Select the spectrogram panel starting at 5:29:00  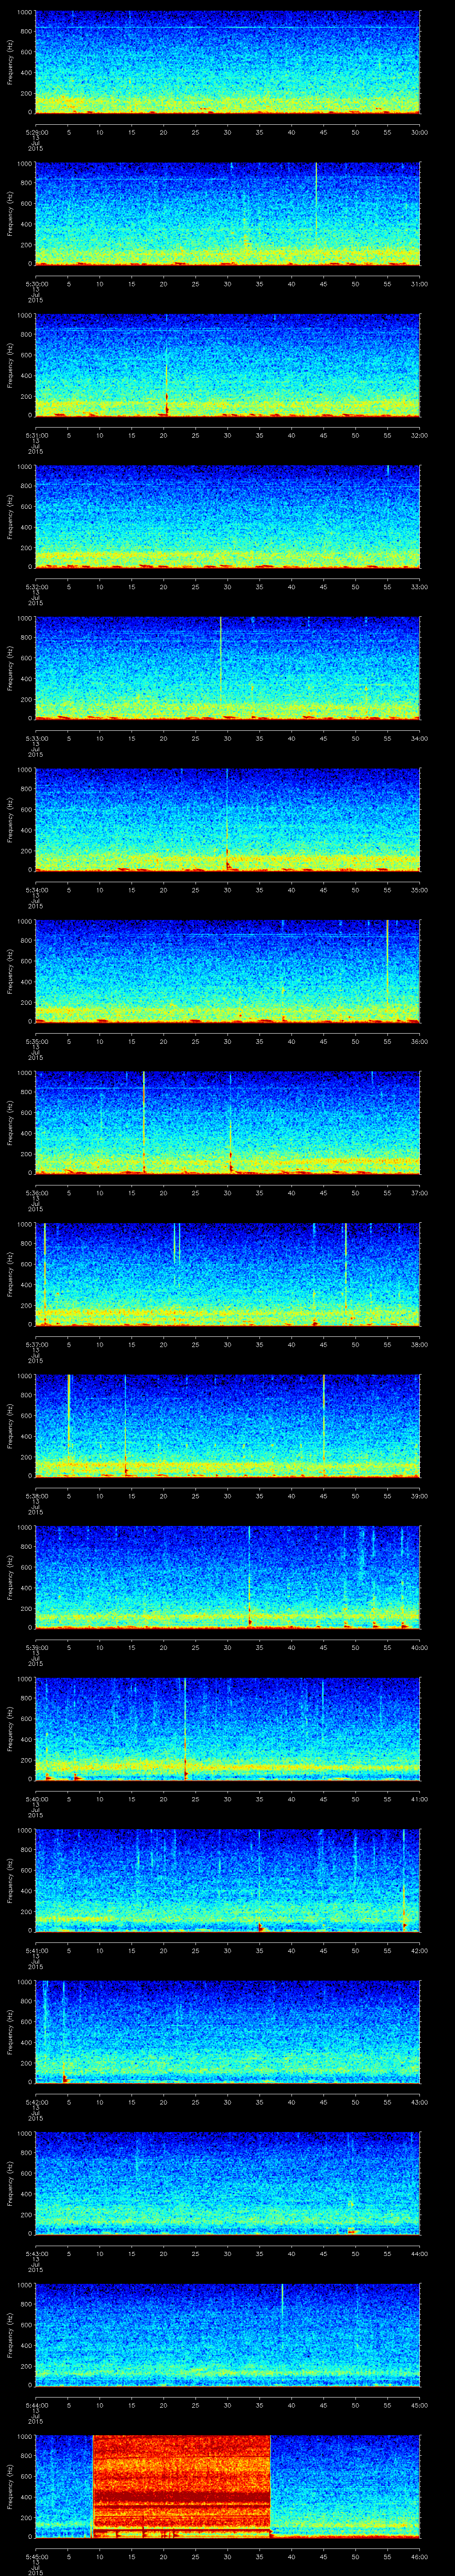[228, 62]
